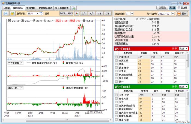This screenshot has height=124, width=191.
Task: Click the 佔區間成交比重 7.18 % row
Action: [151, 36]
